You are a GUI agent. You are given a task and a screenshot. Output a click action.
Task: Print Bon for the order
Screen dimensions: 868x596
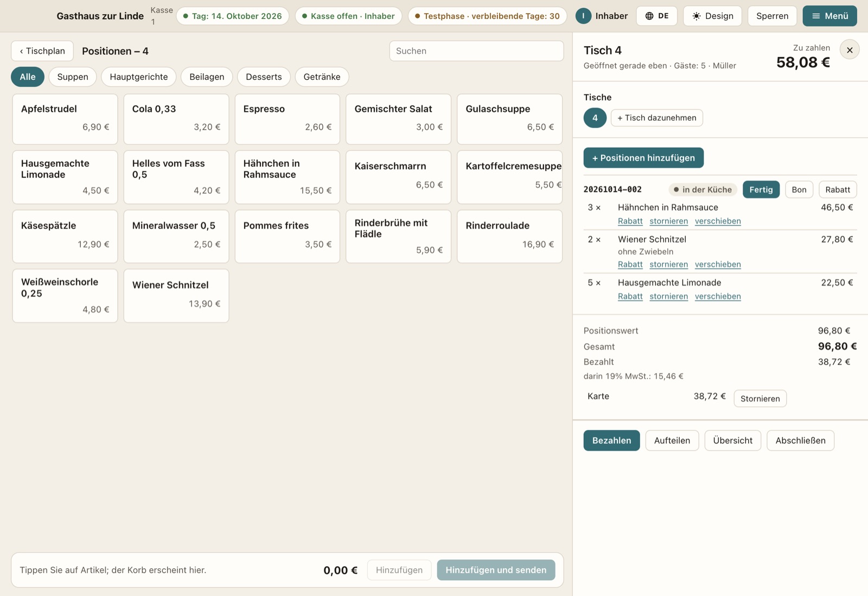point(799,189)
